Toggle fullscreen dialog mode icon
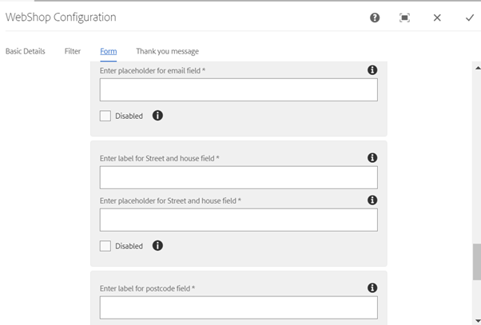This screenshot has width=481, height=325. (404, 18)
